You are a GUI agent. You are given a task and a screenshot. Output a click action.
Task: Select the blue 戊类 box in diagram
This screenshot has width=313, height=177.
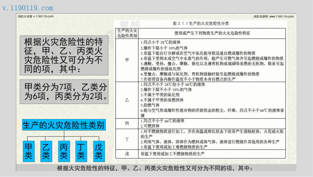[x=99, y=151]
